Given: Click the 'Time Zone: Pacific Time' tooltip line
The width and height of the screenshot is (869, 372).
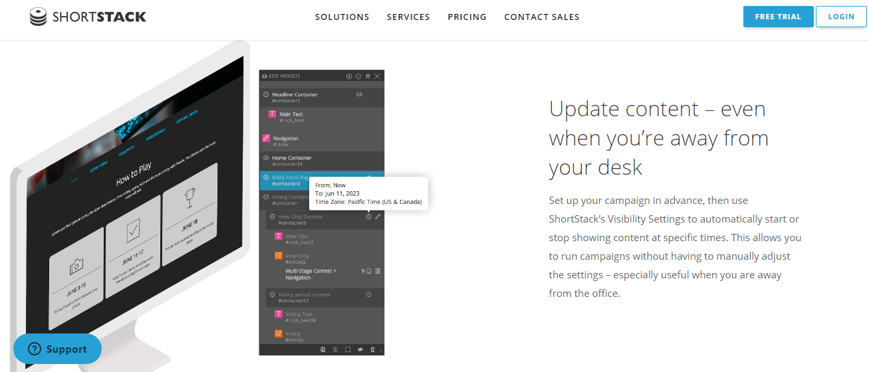Looking at the screenshot, I should [368, 202].
